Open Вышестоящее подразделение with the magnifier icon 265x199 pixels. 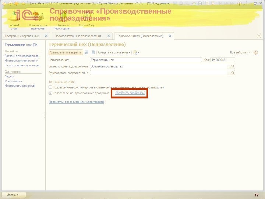click(x=233, y=66)
